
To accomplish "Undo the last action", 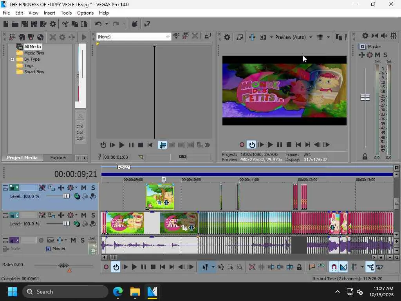I will pyautogui.click(x=98, y=24).
